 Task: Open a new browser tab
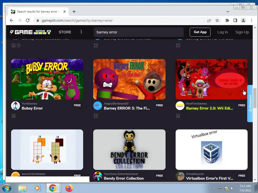pyautogui.click(x=74, y=12)
